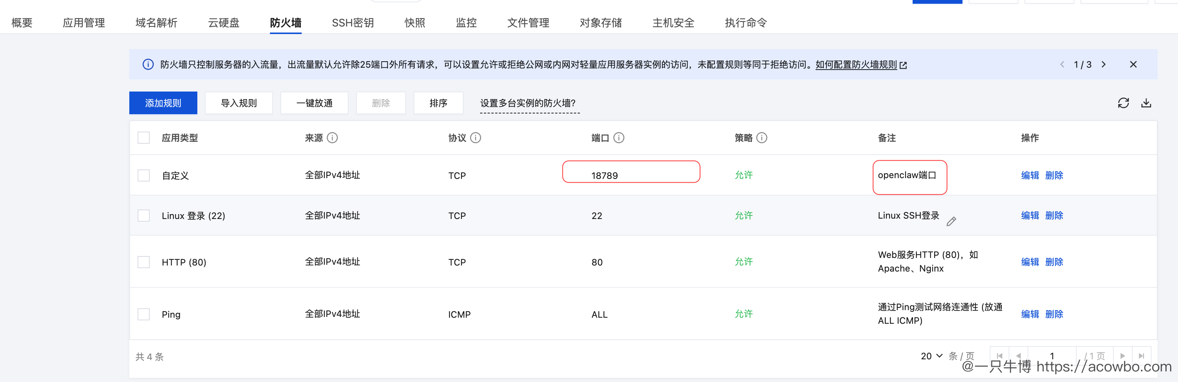Show the next banner notice with right arrow

pos(1104,65)
